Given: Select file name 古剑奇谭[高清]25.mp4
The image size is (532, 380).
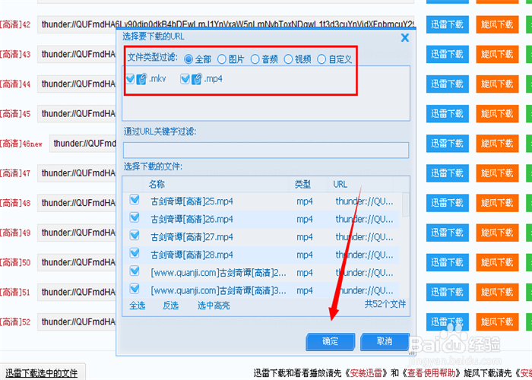Looking at the screenshot, I should [192, 201].
